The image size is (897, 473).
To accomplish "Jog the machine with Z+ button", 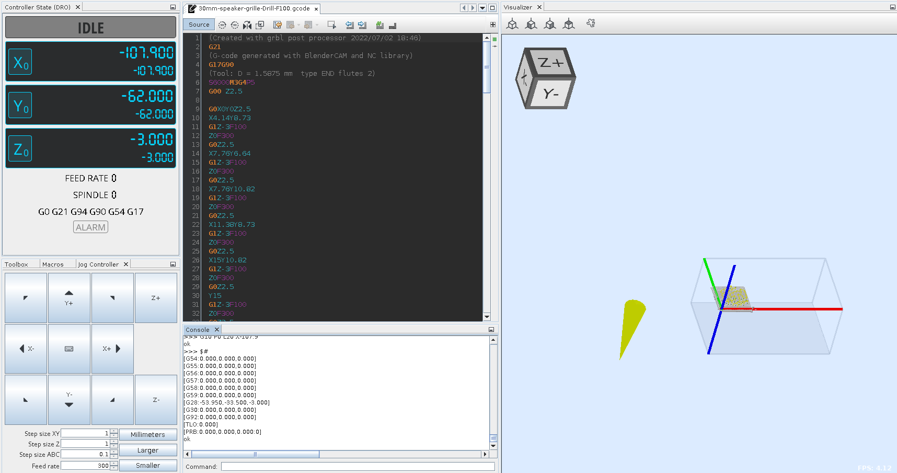I will [156, 298].
